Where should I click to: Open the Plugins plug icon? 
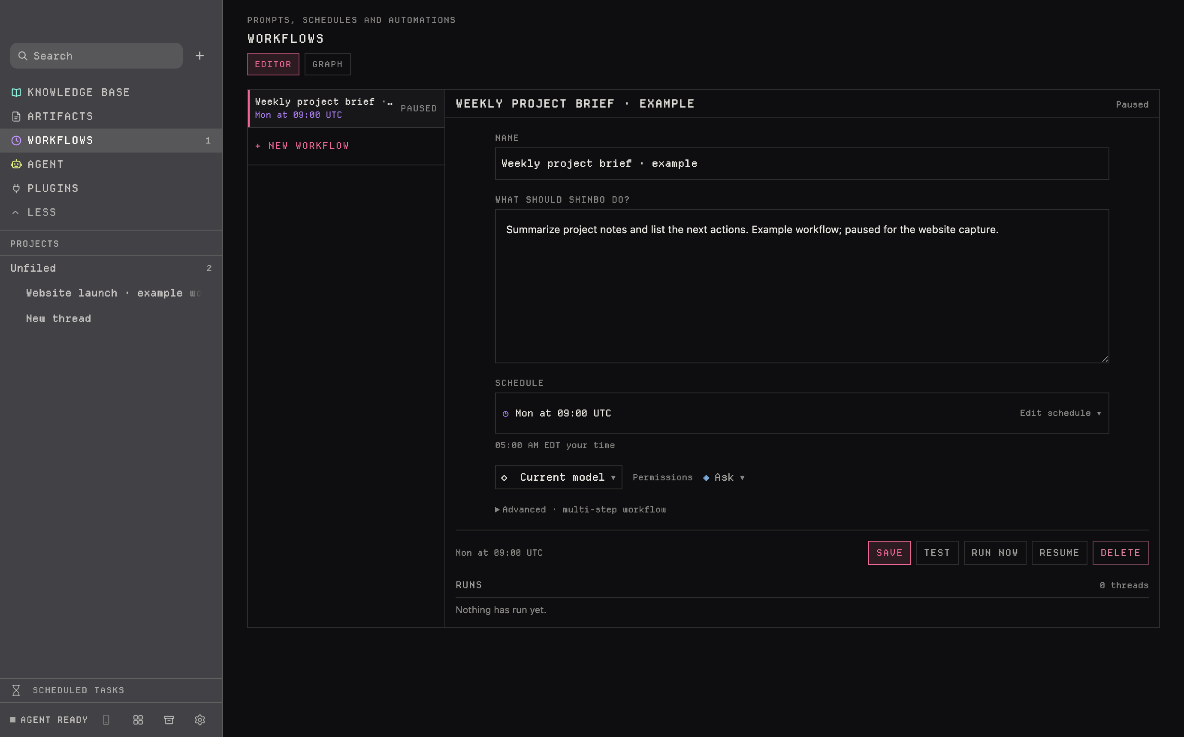coord(16,188)
